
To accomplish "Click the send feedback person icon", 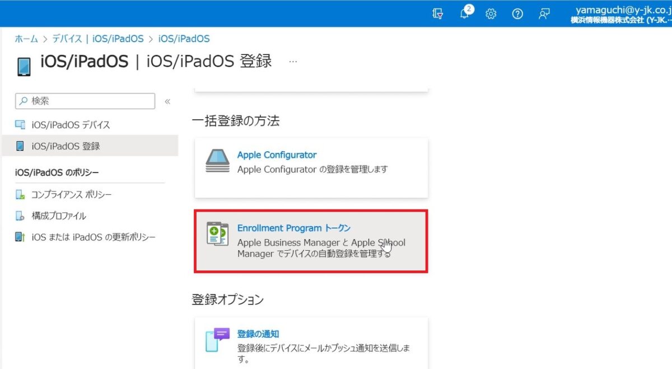I will 543,14.
